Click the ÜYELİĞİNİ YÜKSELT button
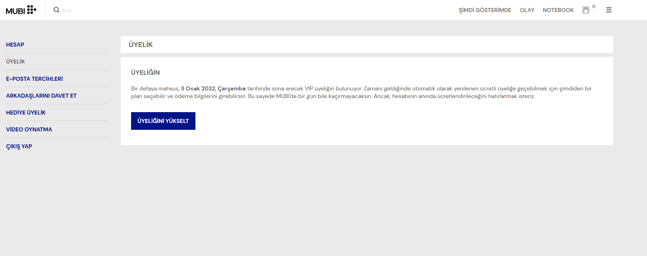 (x=163, y=121)
